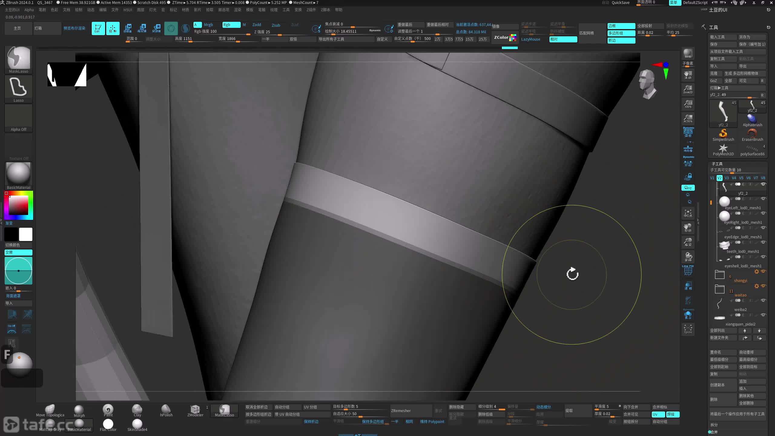Open the 文档 (Document) menu

[67, 10]
